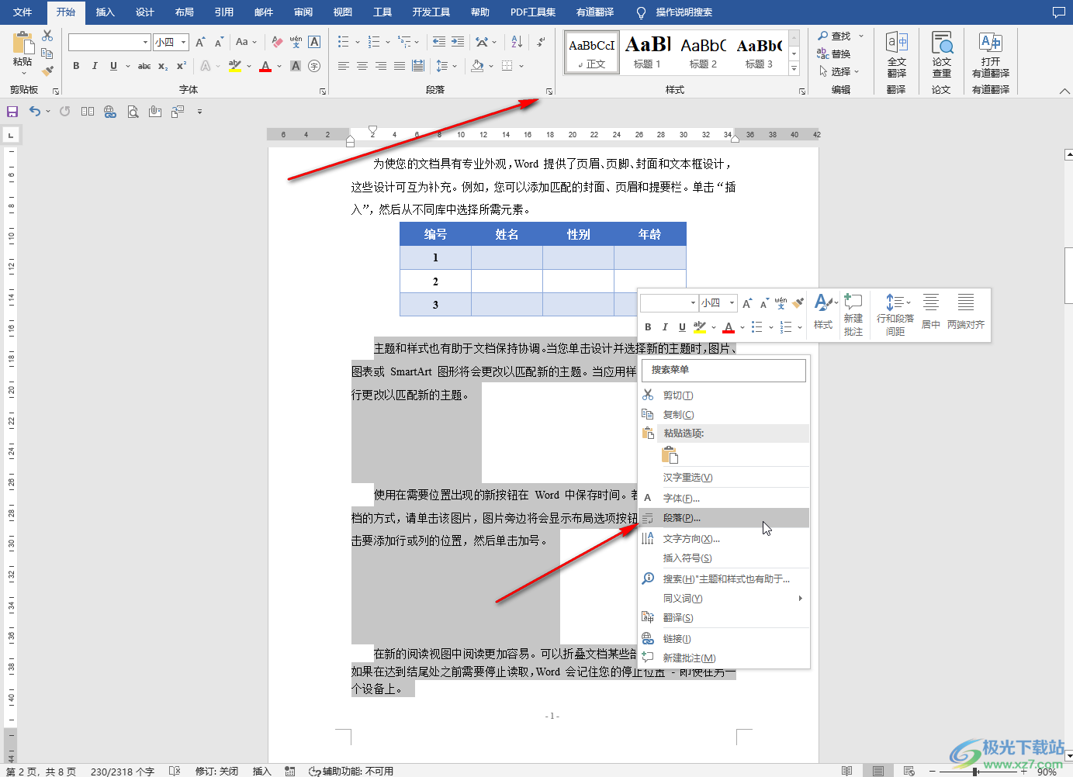
Task: Click Justify alignment in the mini toolbar
Action: pos(966,312)
